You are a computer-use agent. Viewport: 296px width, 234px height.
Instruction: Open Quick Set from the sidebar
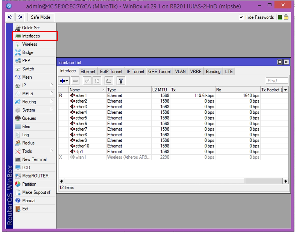pyautogui.click(x=34, y=28)
